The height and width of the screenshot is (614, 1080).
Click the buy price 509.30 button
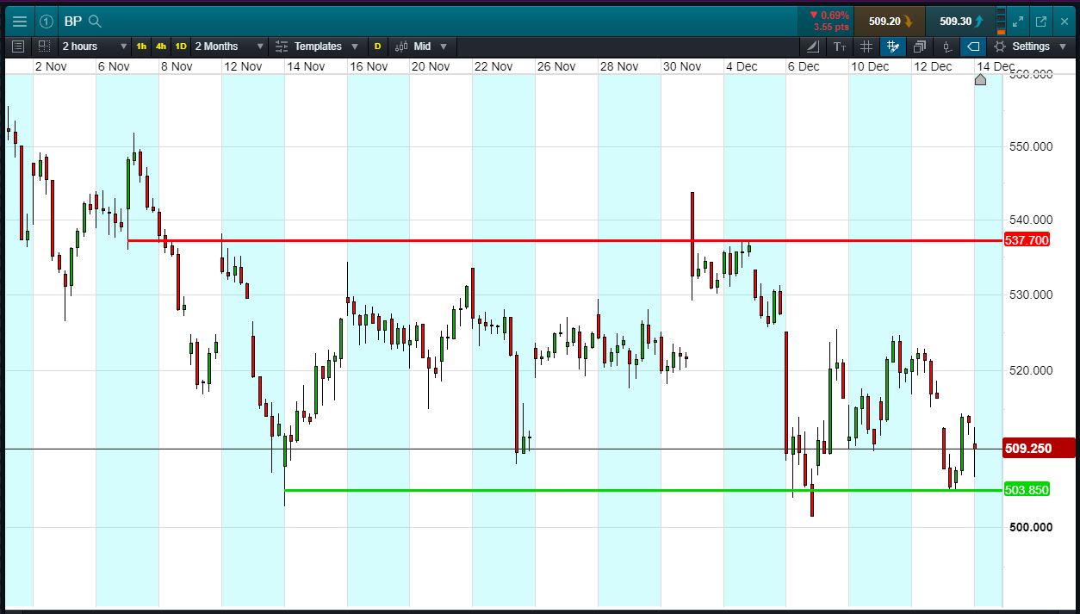click(960, 22)
